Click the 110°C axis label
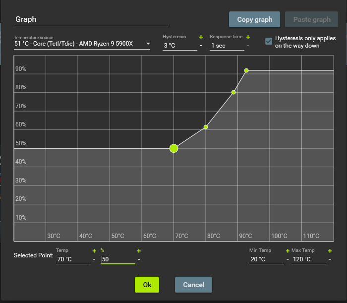The width and height of the screenshot is (347, 303). click(x=311, y=236)
